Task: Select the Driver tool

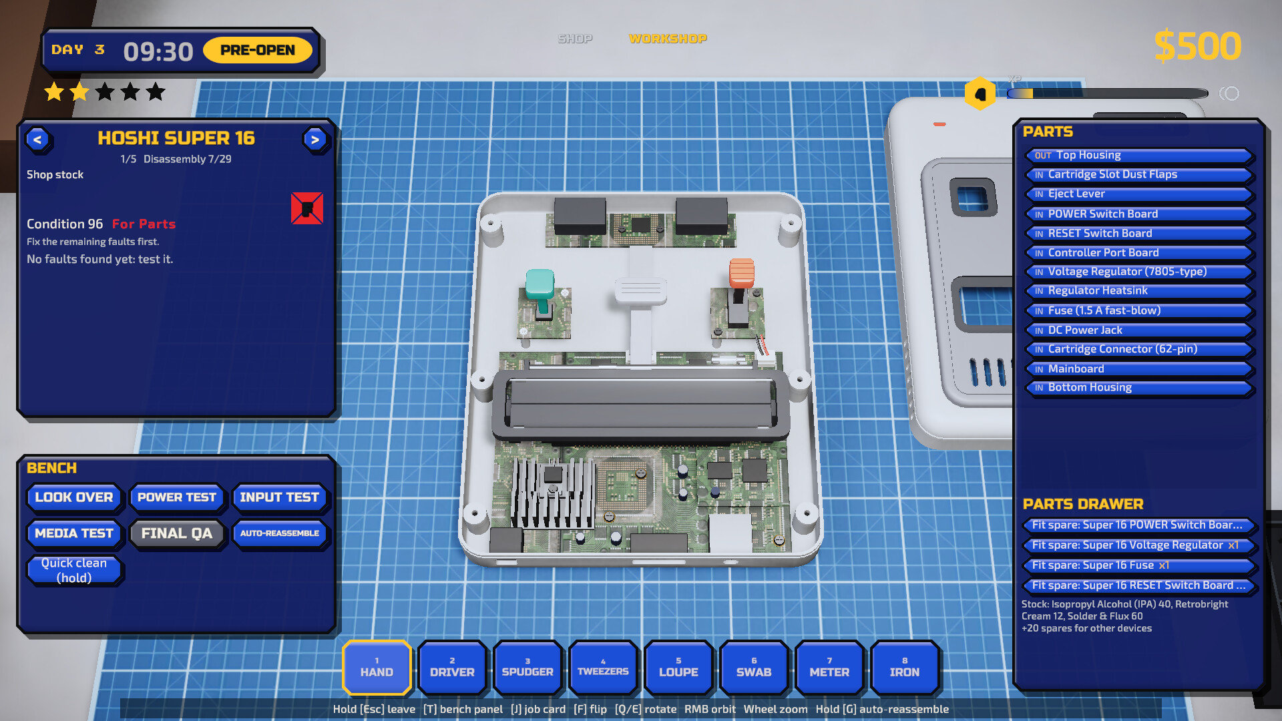Action: [x=452, y=667]
